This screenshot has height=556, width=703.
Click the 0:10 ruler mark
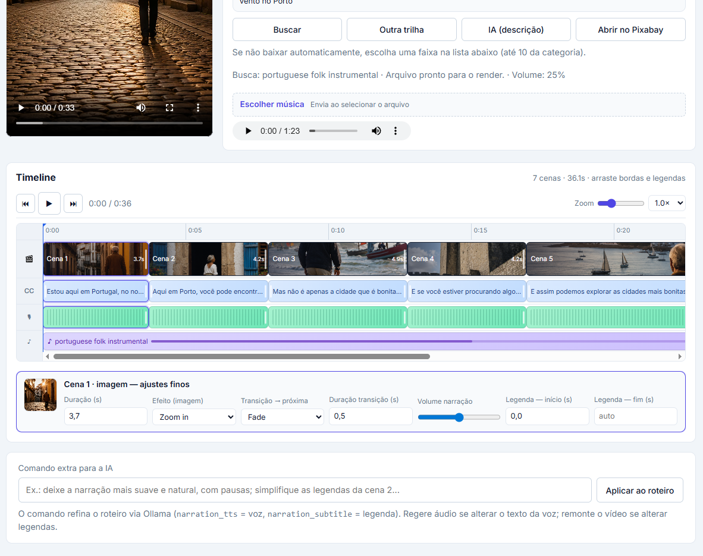pos(338,230)
